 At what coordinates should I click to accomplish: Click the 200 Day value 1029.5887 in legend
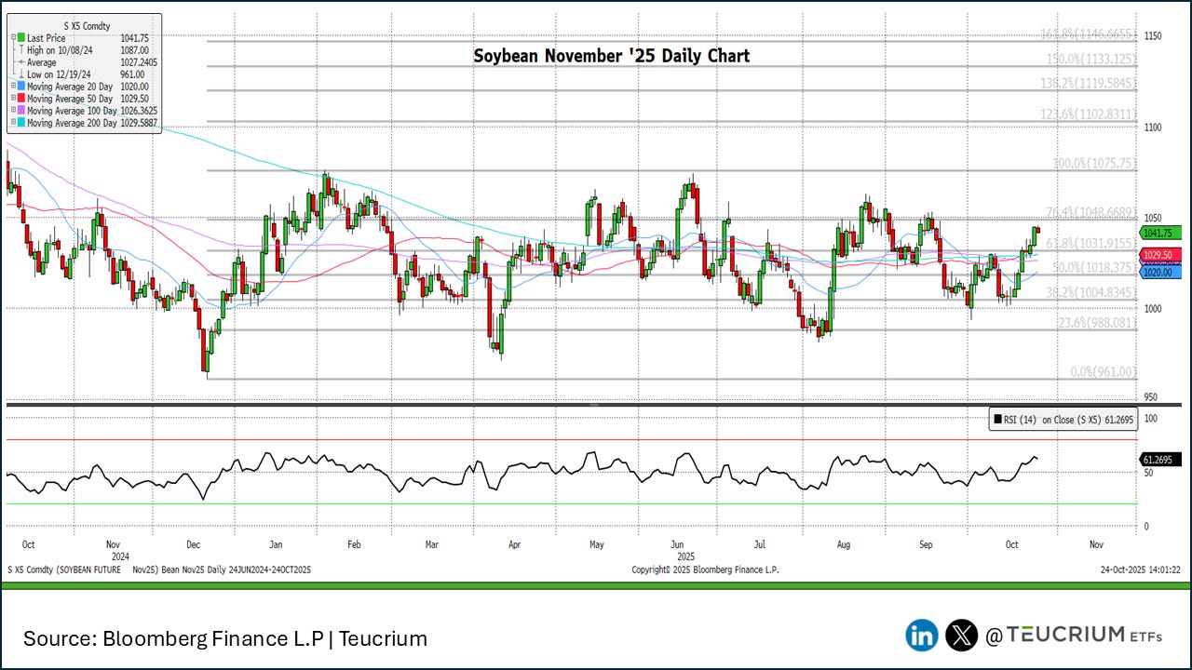point(139,123)
